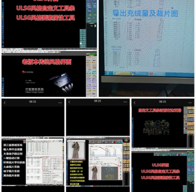Click the file name field in the file dialog
The image size is (196, 192).
coord(105,158)
